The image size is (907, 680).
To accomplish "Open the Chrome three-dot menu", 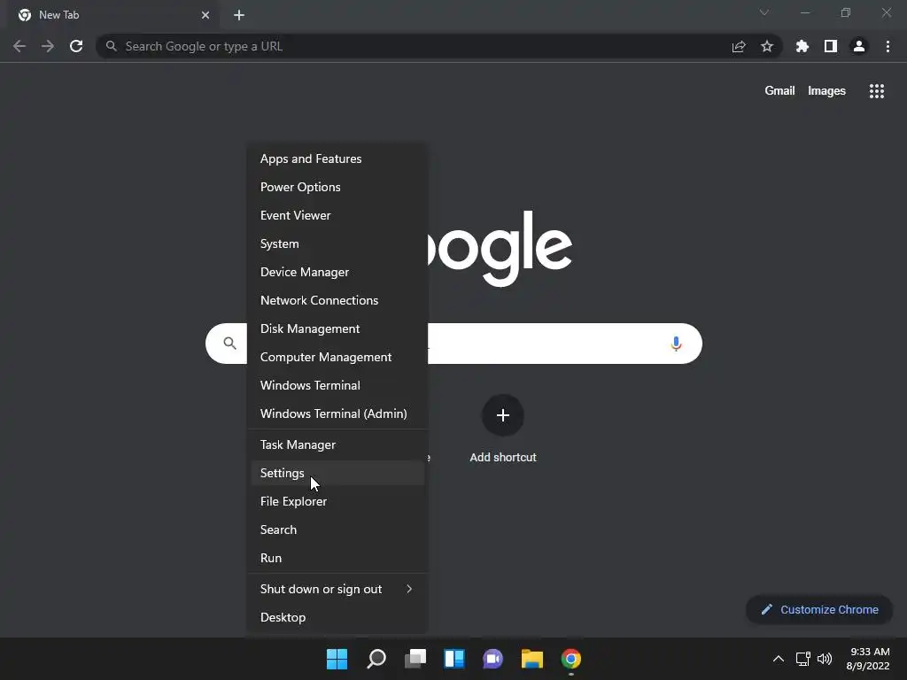I will (x=888, y=46).
